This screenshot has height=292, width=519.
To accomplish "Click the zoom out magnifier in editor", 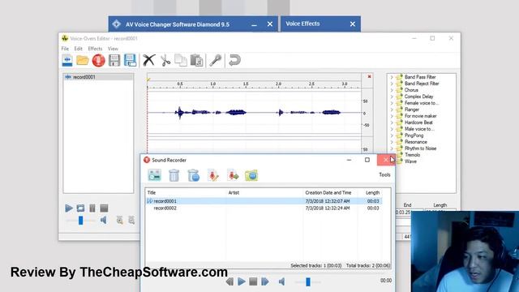I will coord(131,220).
